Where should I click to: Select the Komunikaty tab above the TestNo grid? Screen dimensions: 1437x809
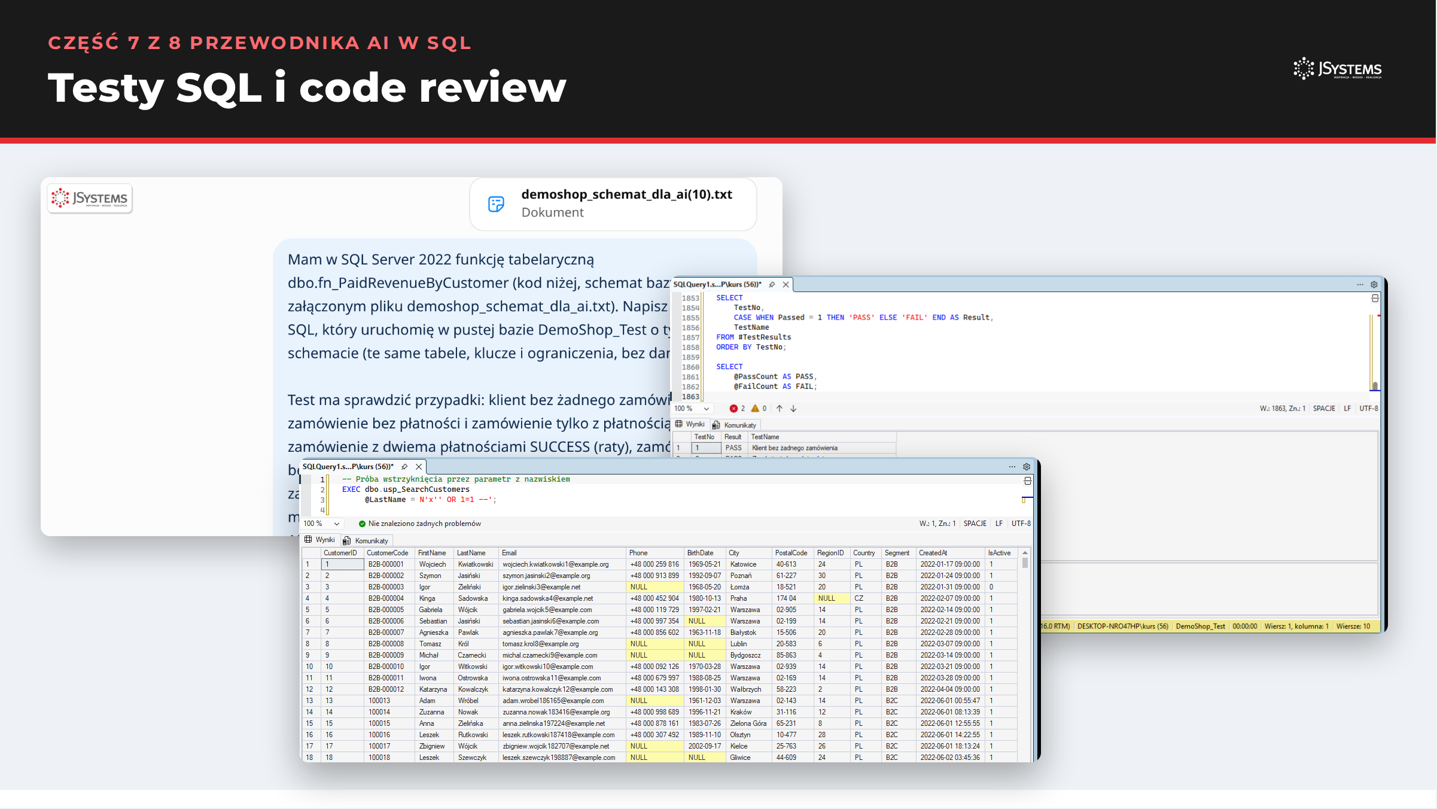click(734, 425)
